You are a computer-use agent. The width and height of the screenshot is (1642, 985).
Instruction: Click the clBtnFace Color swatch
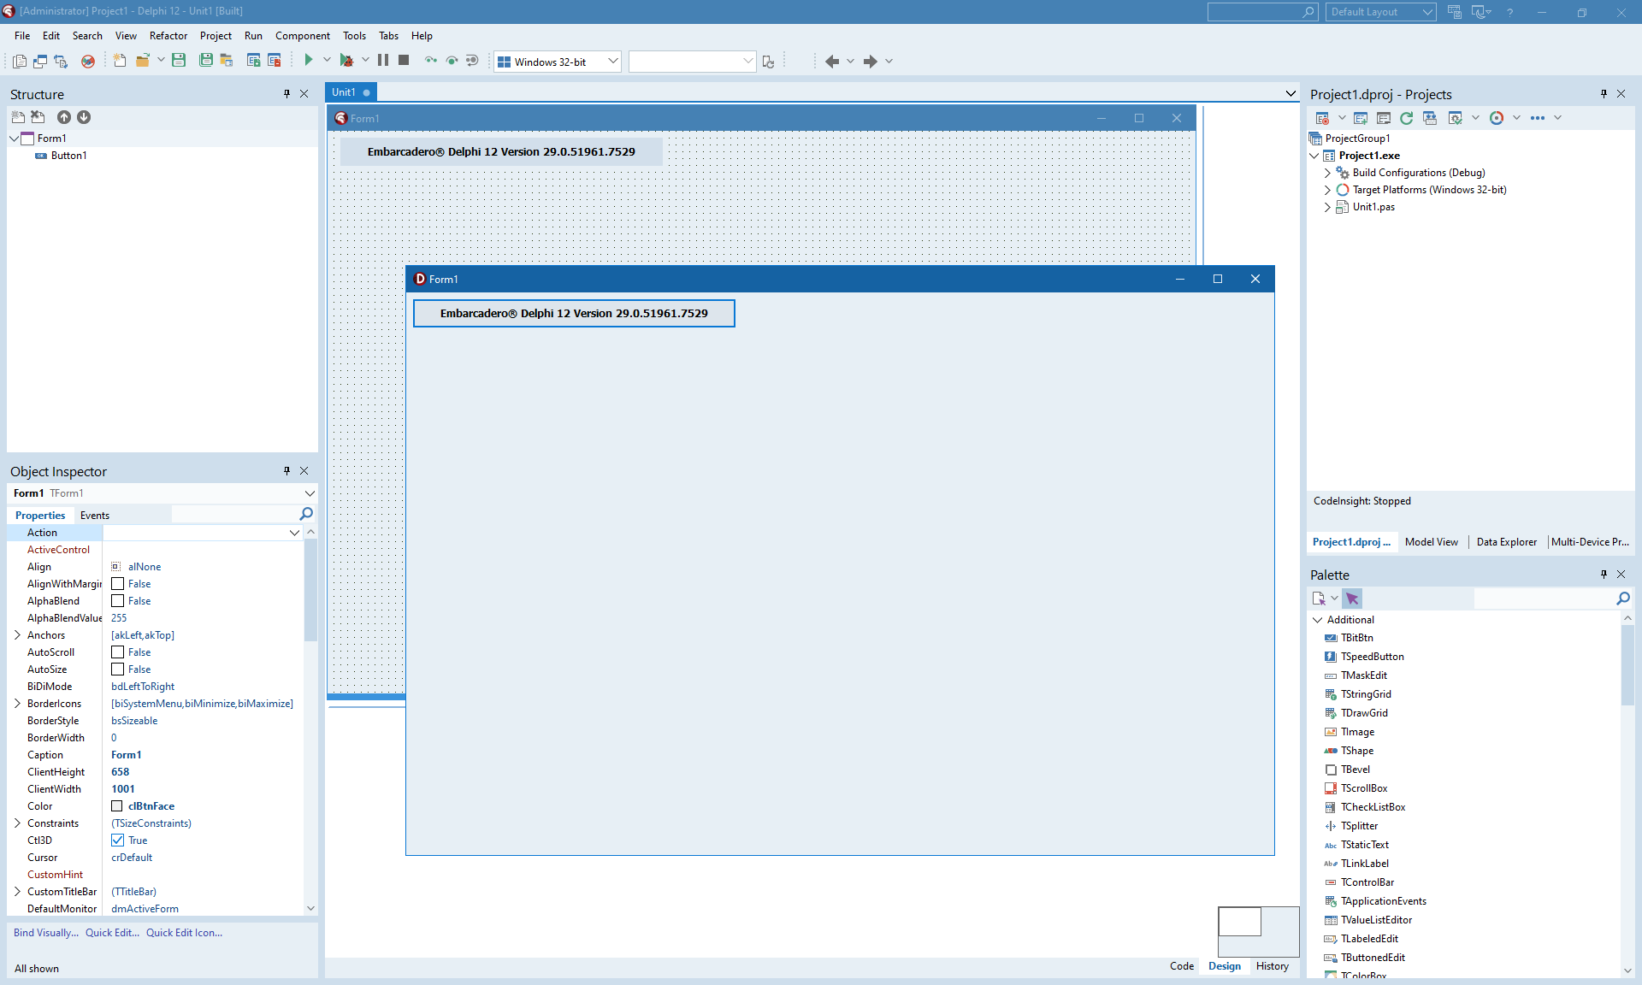[117, 806]
